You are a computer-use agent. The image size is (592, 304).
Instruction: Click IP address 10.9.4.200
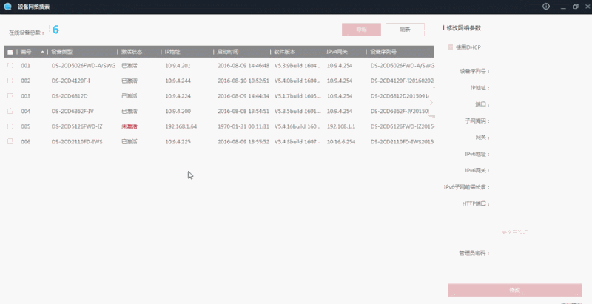178,111
